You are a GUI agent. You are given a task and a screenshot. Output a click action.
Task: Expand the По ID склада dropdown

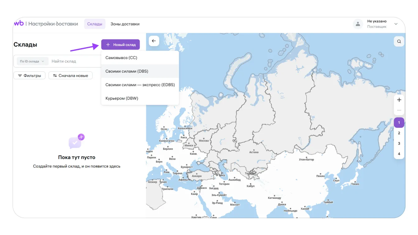point(32,61)
